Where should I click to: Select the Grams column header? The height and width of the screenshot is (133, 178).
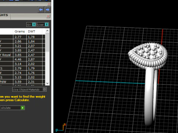pyautogui.click(x=20, y=31)
